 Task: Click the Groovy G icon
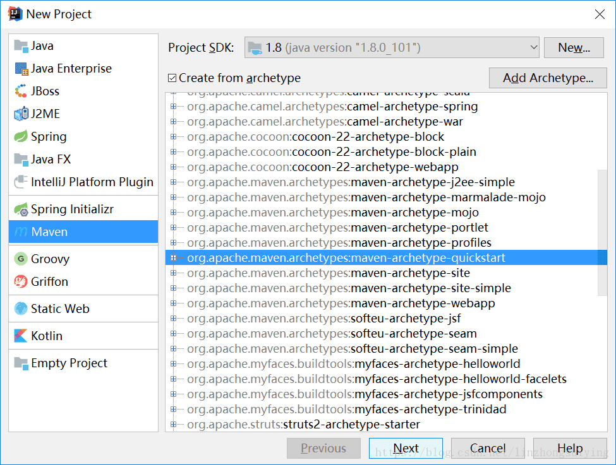click(x=21, y=259)
